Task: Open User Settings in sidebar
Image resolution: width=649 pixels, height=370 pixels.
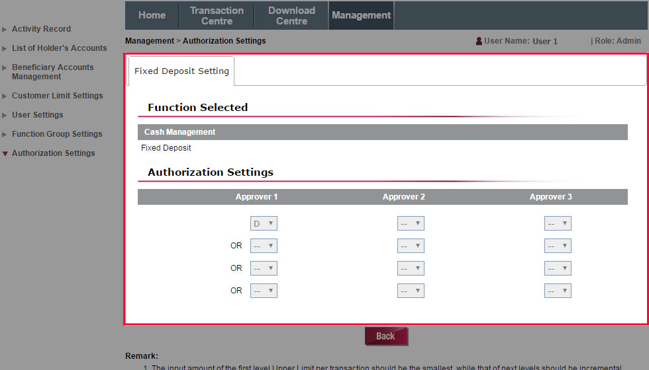Action: 37,115
